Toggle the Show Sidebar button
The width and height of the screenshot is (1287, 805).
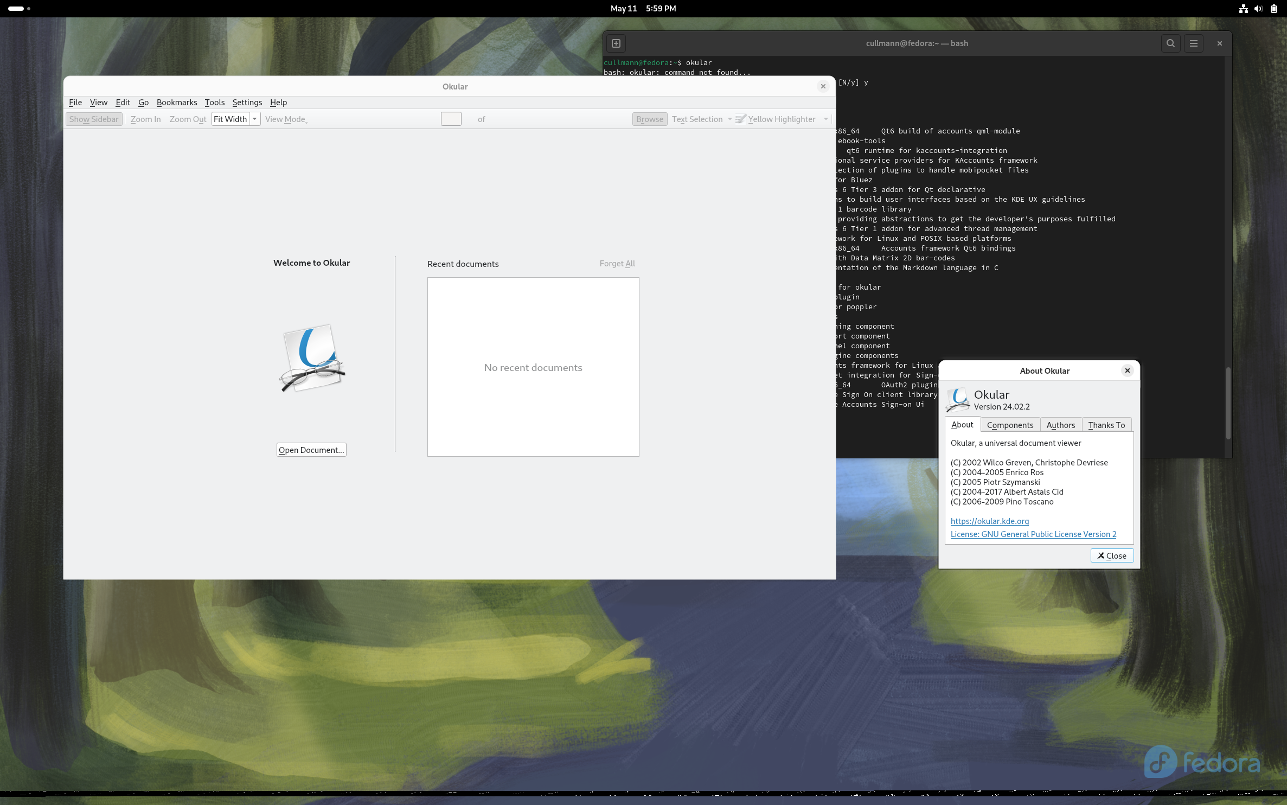point(94,119)
